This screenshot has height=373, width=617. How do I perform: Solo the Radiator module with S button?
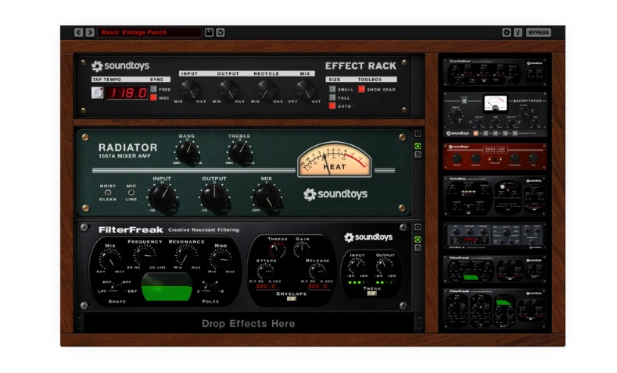click(418, 155)
